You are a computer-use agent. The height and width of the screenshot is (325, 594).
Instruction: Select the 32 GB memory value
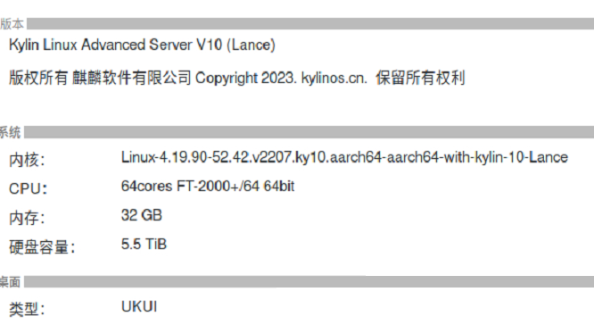coord(142,215)
